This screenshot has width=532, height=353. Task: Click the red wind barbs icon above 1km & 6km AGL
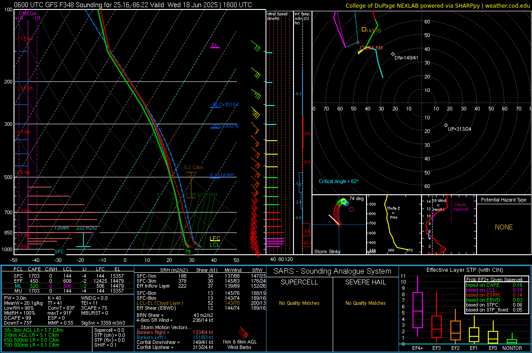coord(243,332)
